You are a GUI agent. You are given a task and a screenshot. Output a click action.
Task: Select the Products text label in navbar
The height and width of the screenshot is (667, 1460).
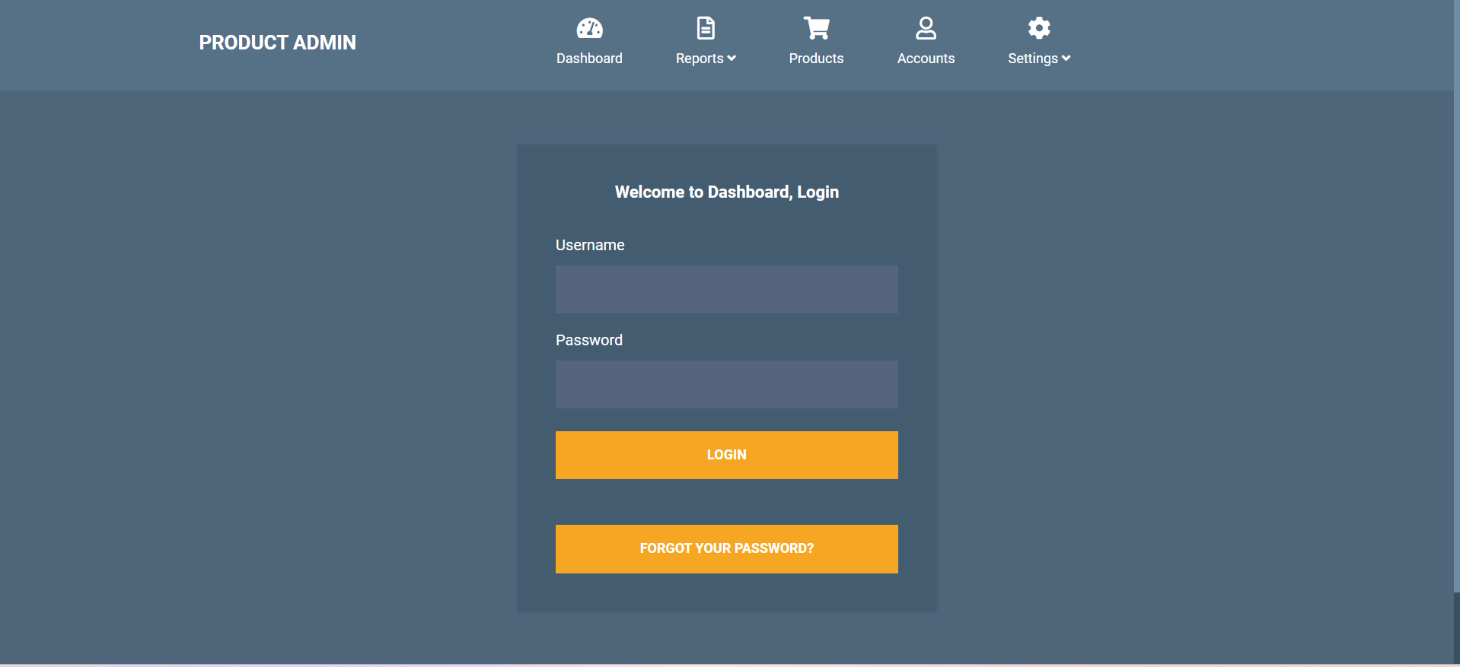816,59
